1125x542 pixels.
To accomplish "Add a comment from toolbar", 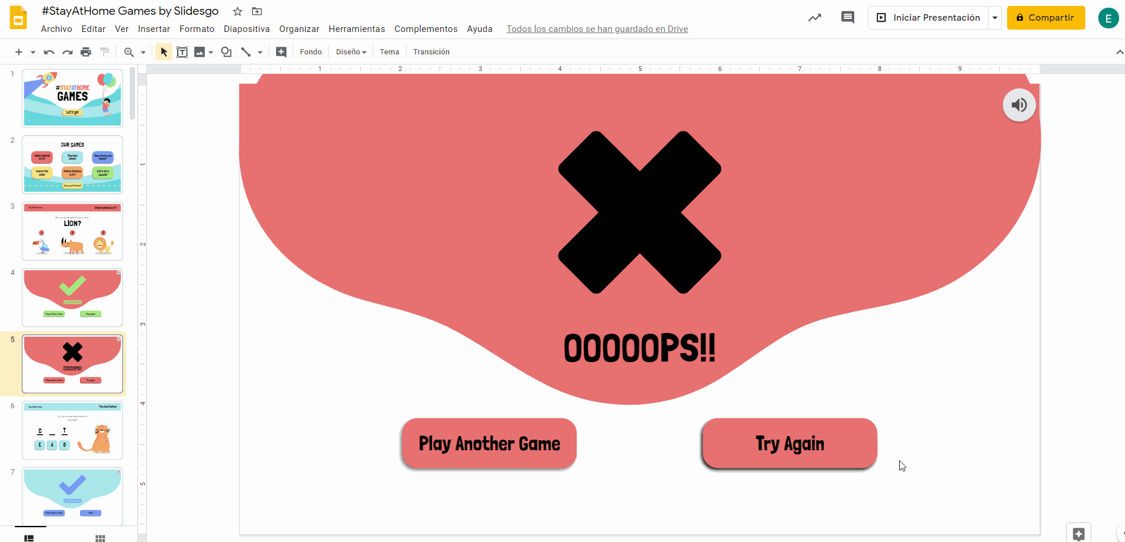I will pos(281,52).
